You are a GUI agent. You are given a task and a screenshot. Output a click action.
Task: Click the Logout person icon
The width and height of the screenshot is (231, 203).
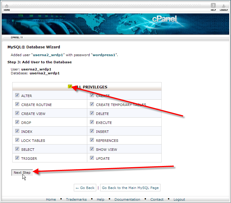(224, 6)
